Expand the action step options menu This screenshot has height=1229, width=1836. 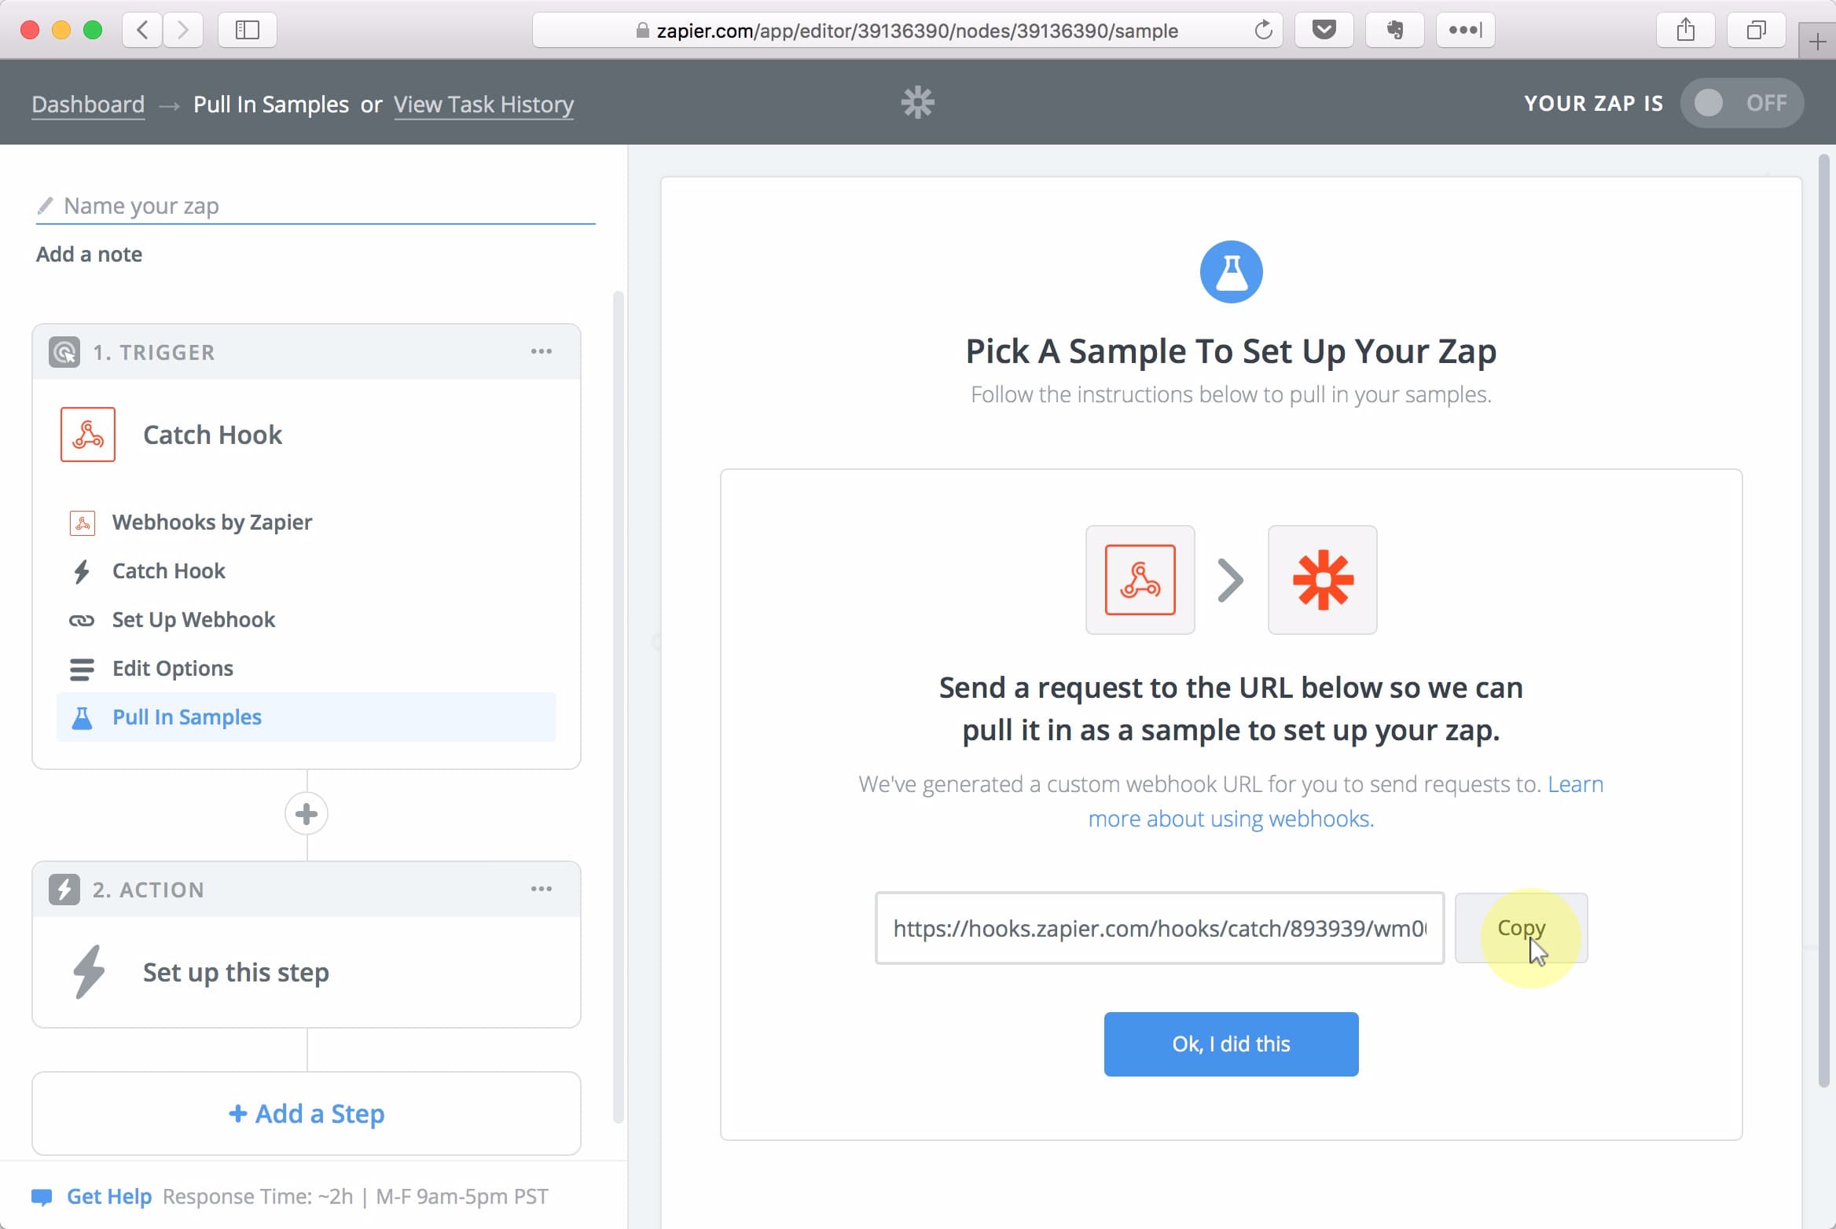coord(540,889)
